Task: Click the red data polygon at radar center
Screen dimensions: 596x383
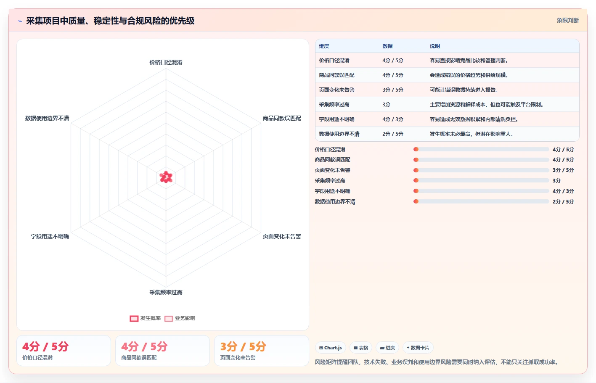Action: 166,177
